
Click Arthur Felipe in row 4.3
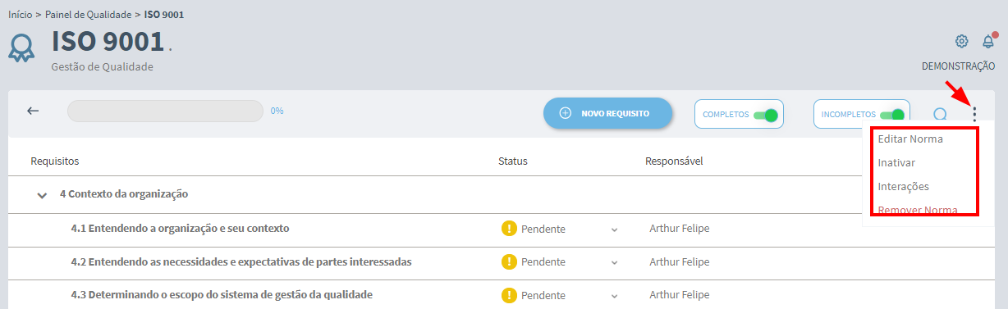point(679,295)
